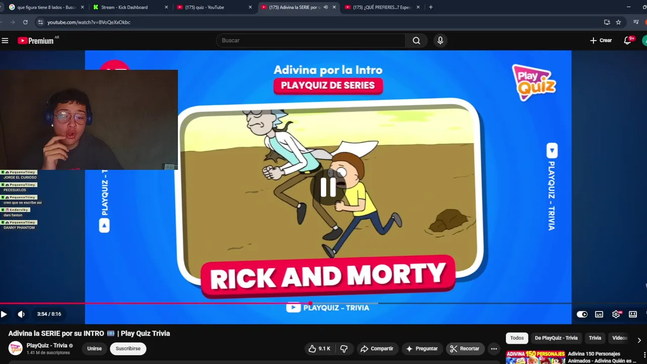This screenshot has width=647, height=364.
Task: Toggle subtitles closed captions button
Action: pyautogui.click(x=599, y=314)
